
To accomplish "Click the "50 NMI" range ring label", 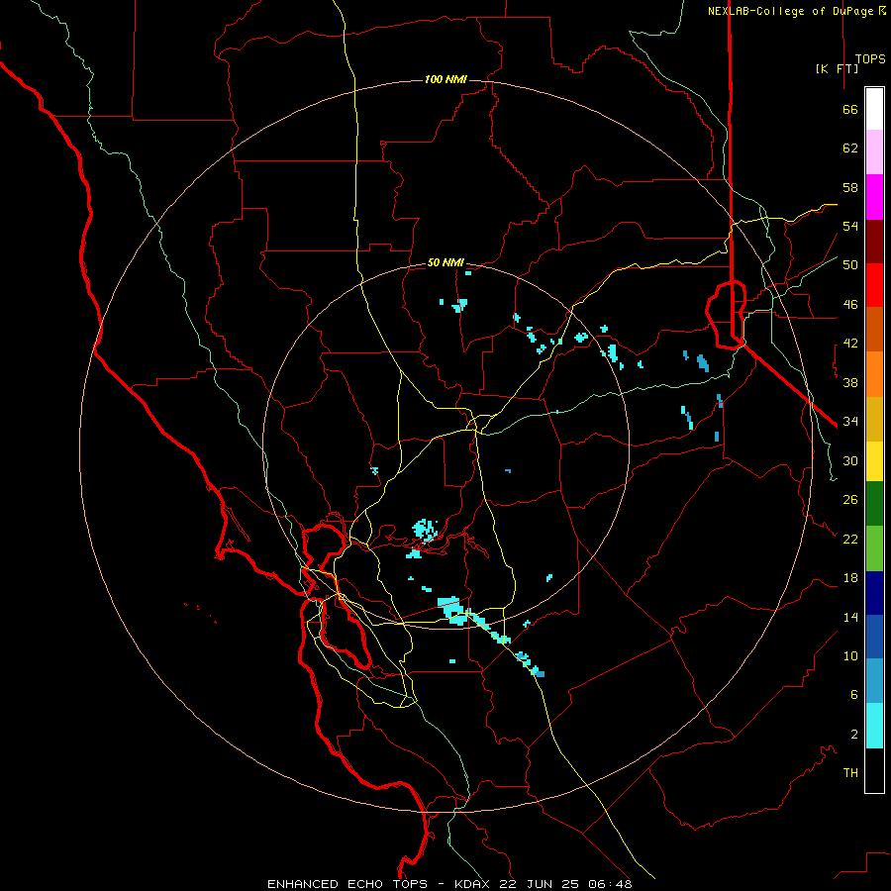I will pyautogui.click(x=445, y=262).
